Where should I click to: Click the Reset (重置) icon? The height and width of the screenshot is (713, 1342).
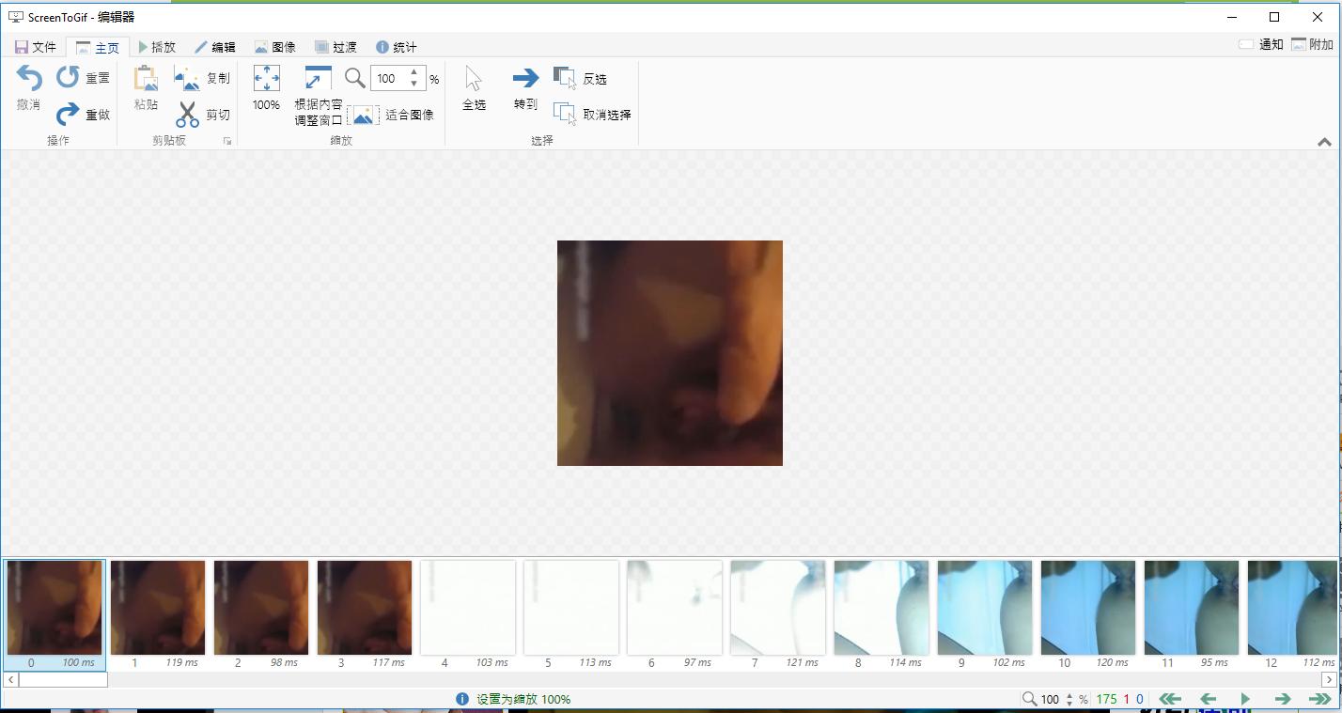pos(68,77)
